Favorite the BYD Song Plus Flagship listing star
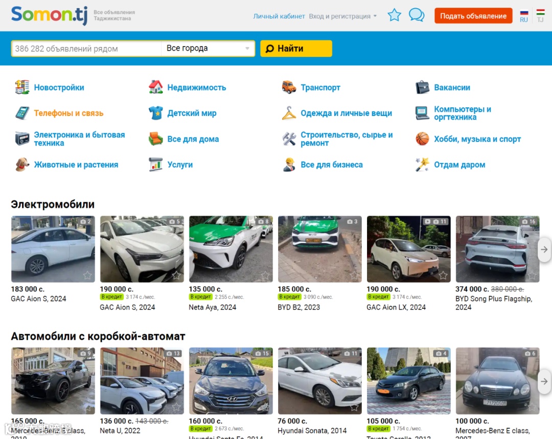This screenshot has height=439, width=552. 532,275
